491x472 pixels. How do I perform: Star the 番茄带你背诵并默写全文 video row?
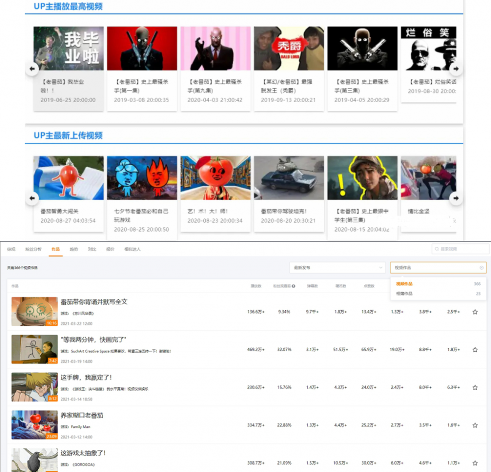pos(475,312)
